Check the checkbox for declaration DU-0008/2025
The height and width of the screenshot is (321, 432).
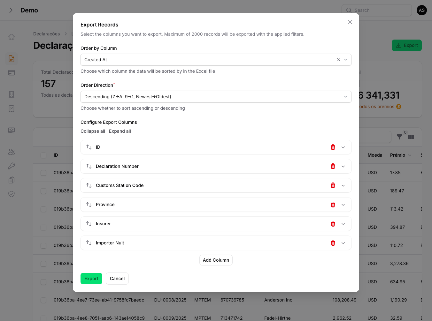tap(43, 300)
